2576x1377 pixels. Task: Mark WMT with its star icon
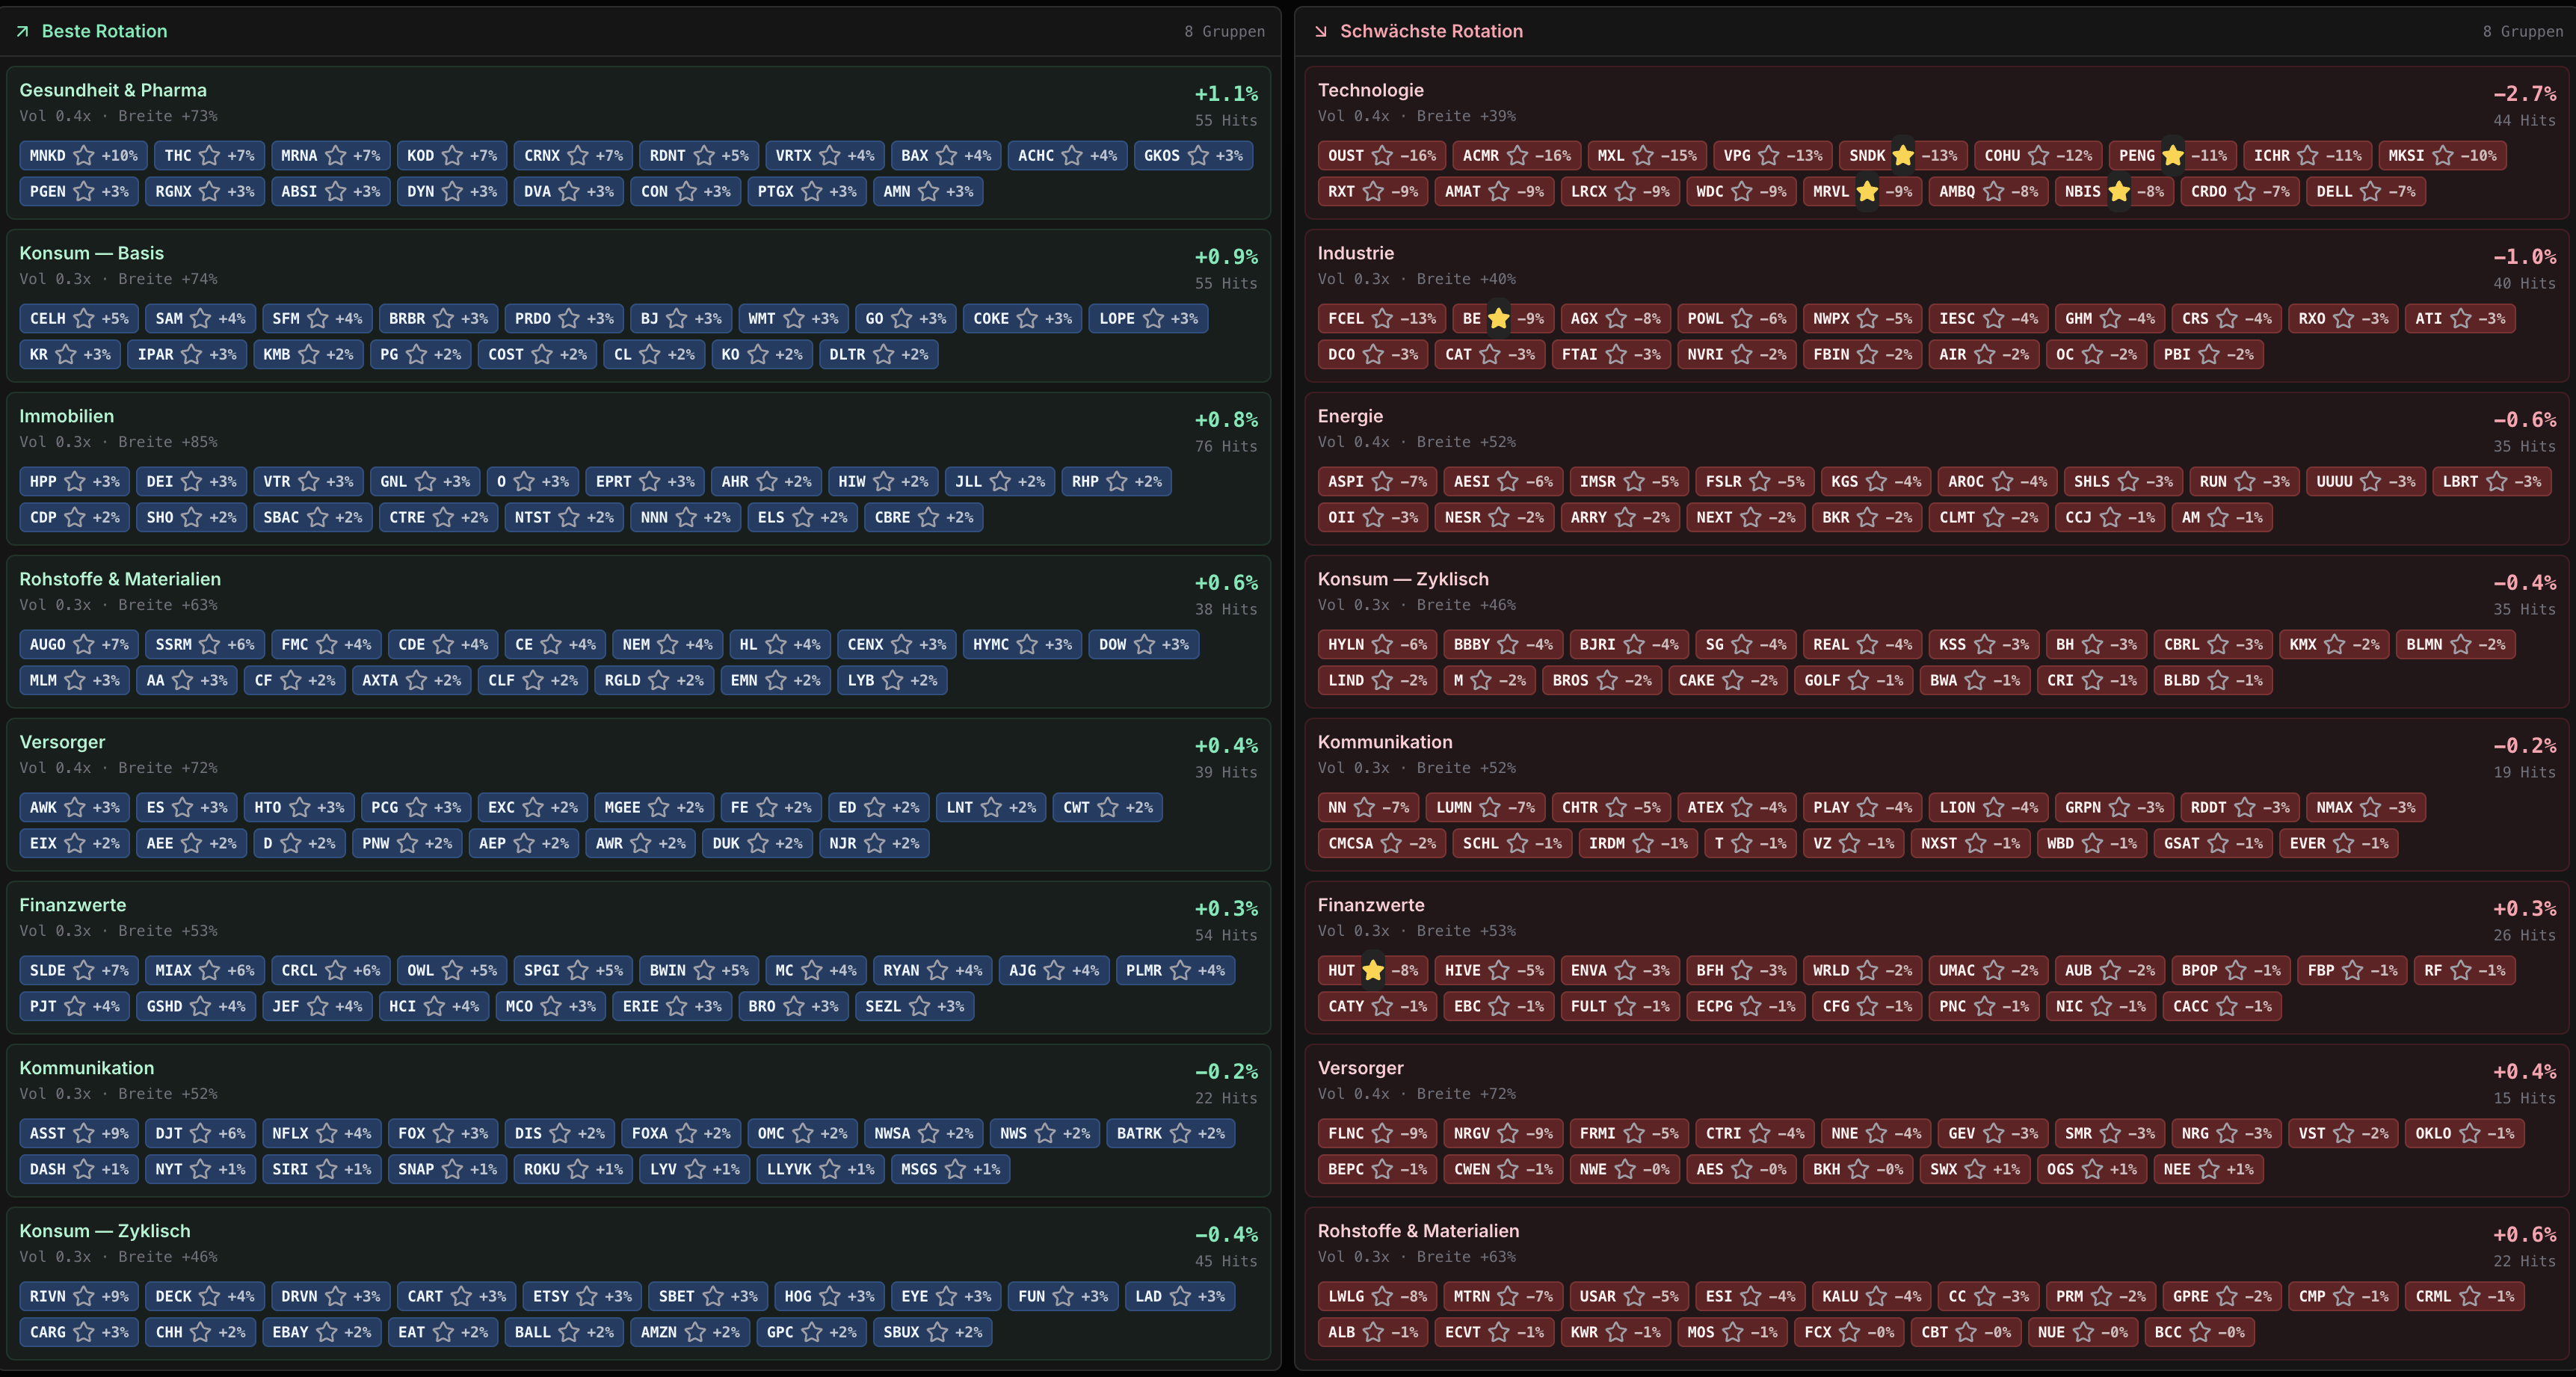tap(794, 318)
